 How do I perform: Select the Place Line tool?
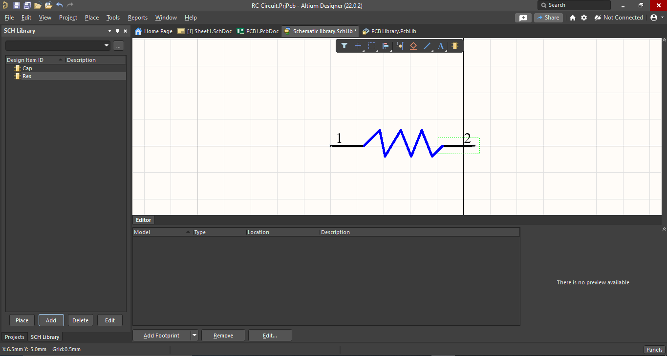[427, 46]
